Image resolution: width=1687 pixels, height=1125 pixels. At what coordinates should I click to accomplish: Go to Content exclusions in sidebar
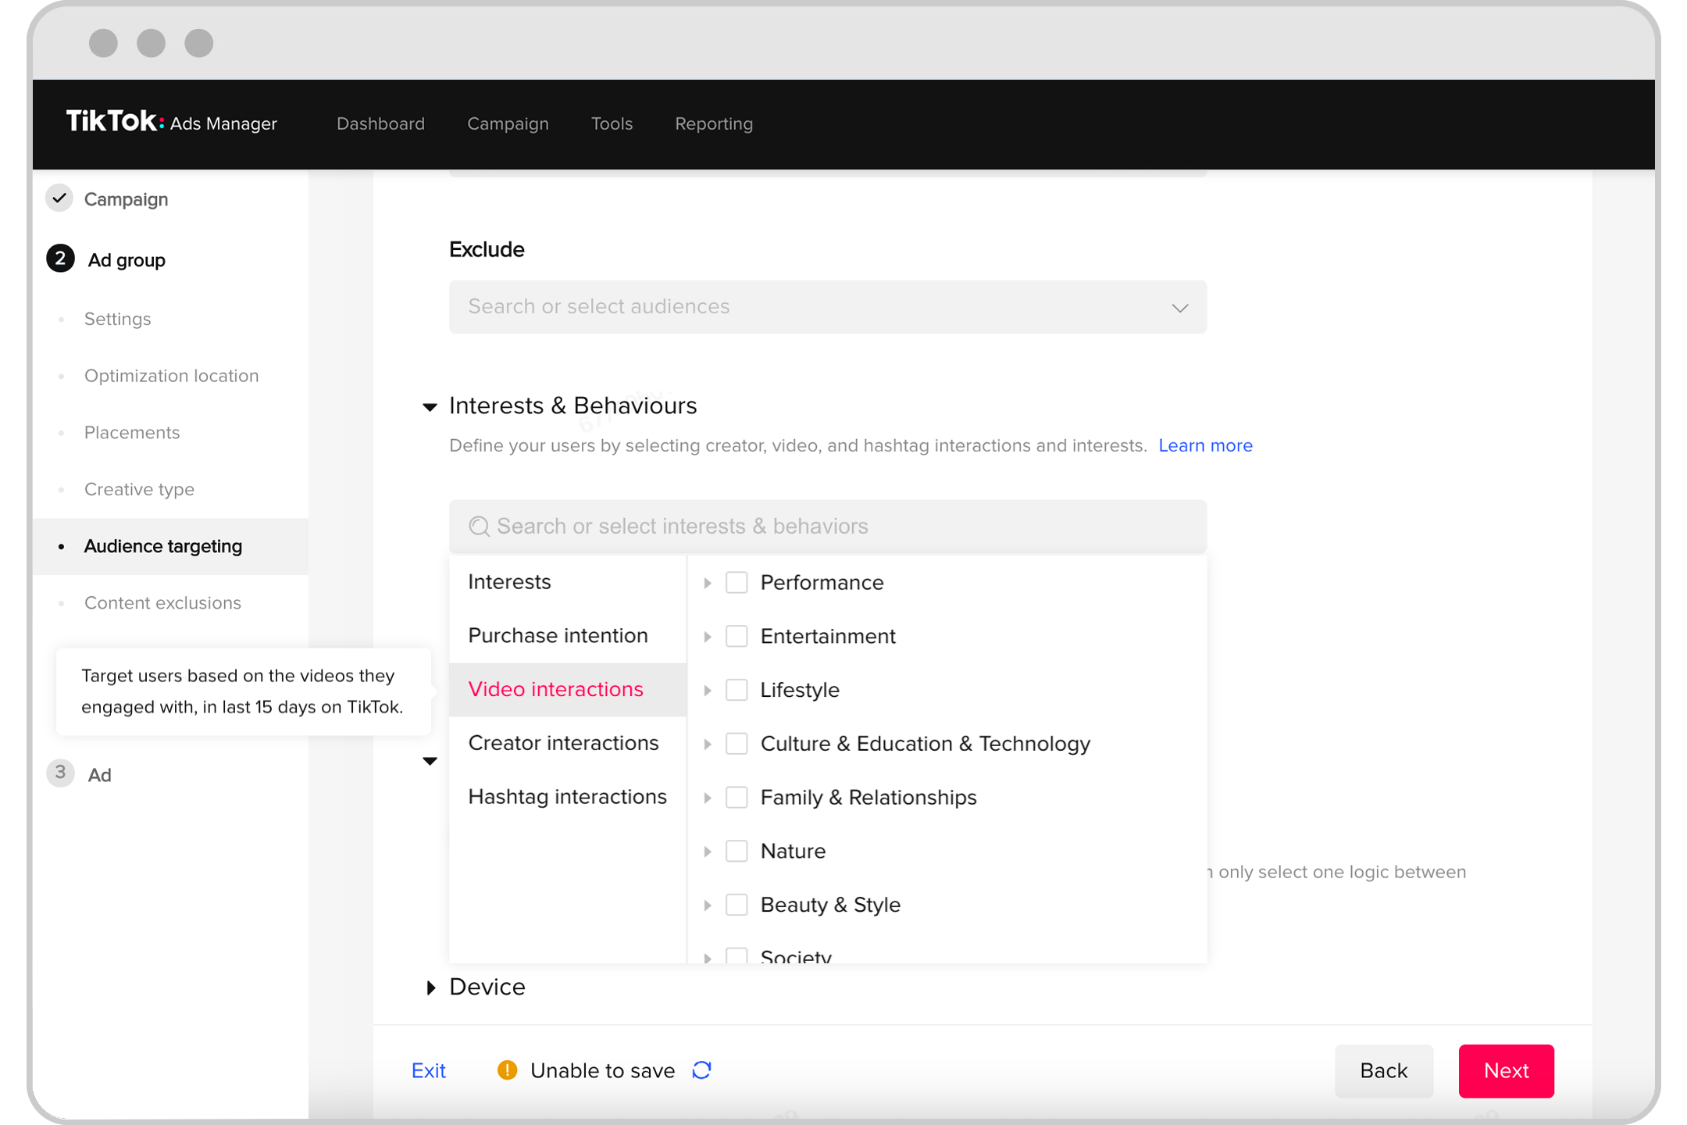pos(162,603)
